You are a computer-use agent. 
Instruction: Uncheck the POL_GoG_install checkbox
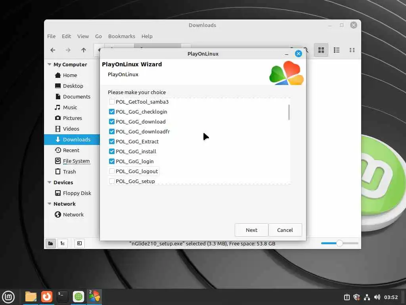click(111, 151)
